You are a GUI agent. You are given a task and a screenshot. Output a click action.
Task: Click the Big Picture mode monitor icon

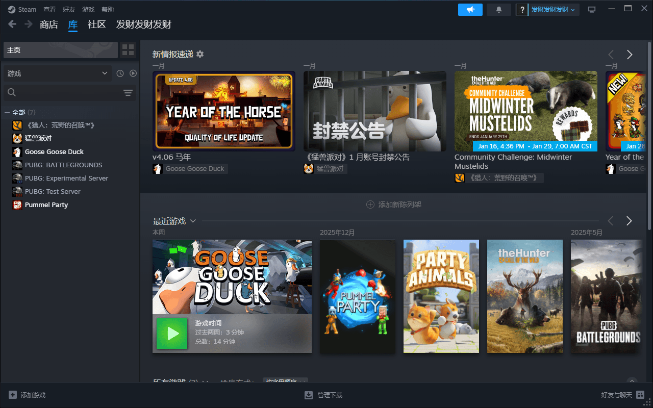(x=592, y=10)
